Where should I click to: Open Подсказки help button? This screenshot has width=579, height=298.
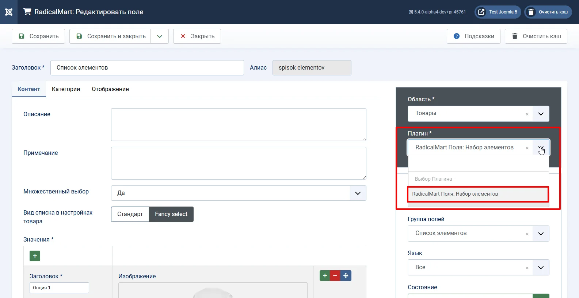pos(473,36)
